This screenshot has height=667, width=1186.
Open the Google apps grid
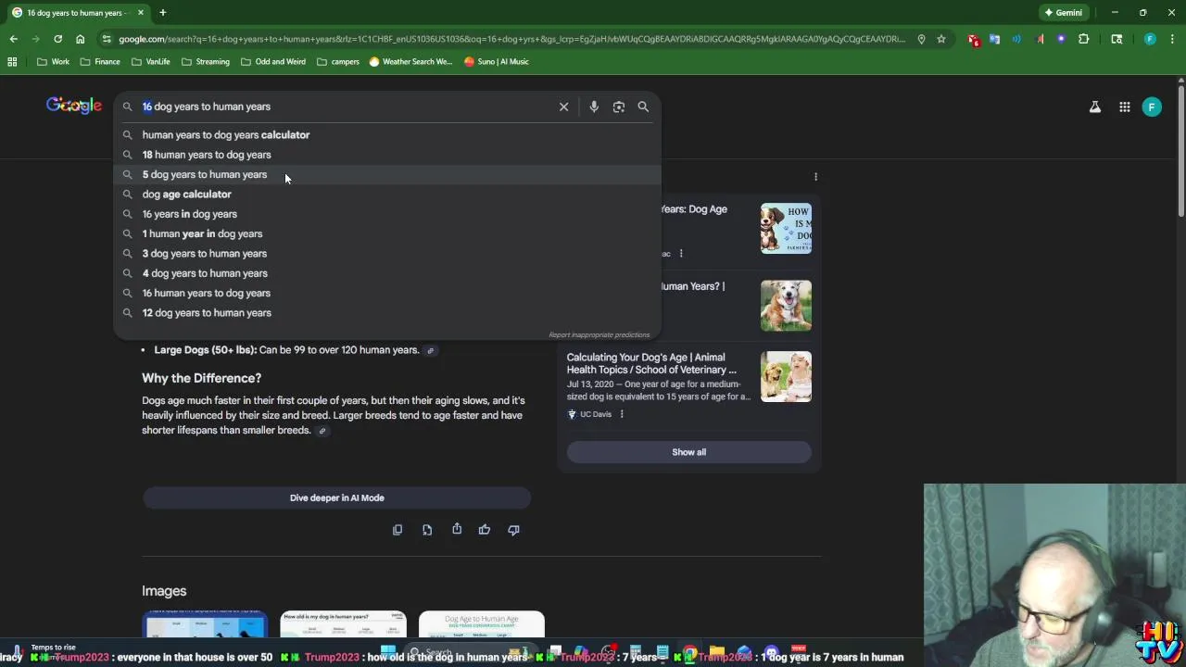pos(1124,107)
